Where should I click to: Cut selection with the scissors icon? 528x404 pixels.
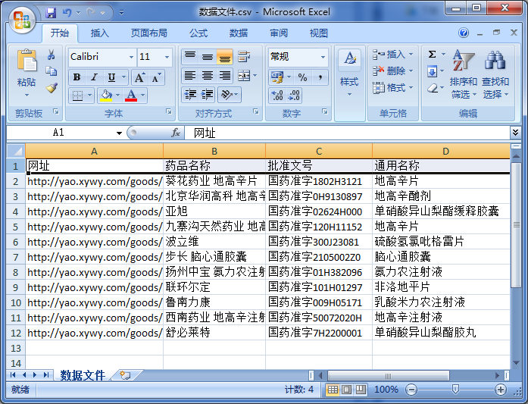[x=52, y=55]
